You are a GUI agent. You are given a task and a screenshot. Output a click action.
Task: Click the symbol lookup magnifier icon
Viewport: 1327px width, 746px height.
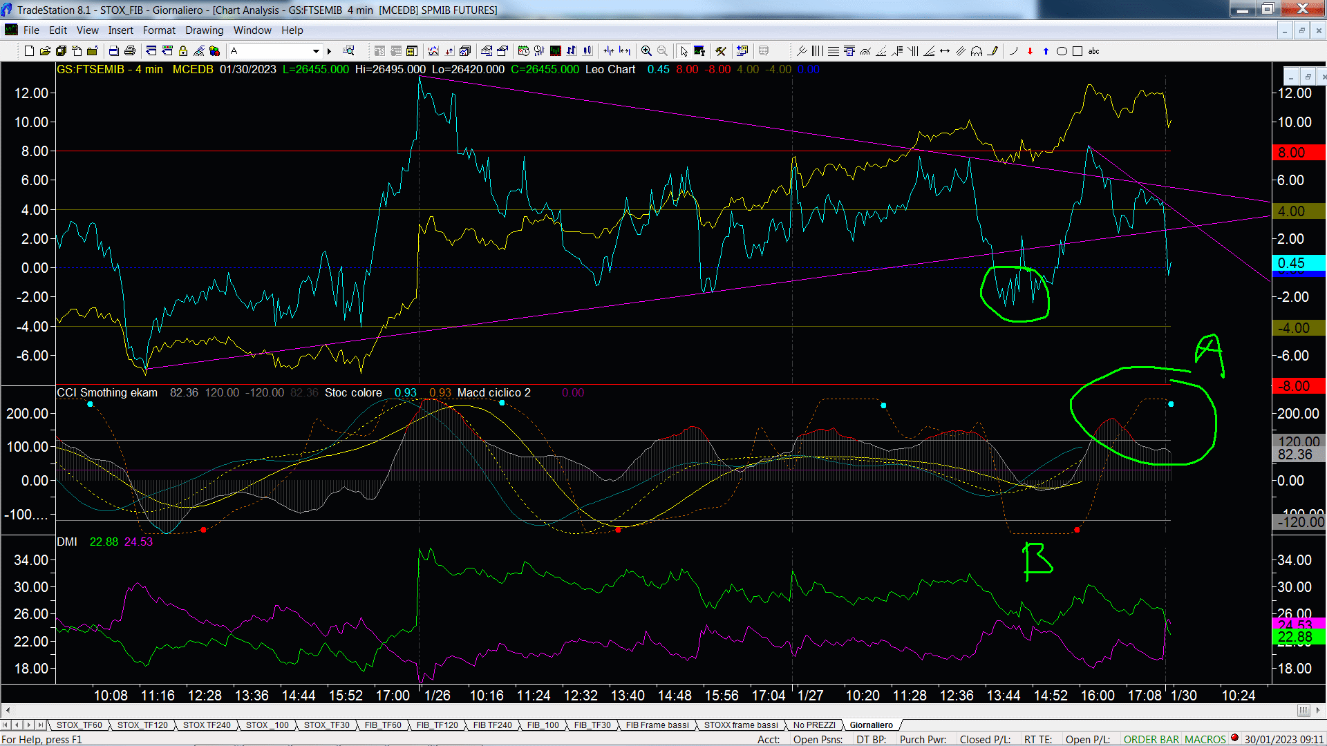pyautogui.click(x=348, y=50)
